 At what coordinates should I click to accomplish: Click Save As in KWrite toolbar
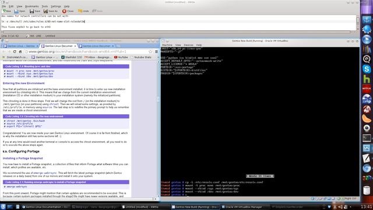pos(51,11)
